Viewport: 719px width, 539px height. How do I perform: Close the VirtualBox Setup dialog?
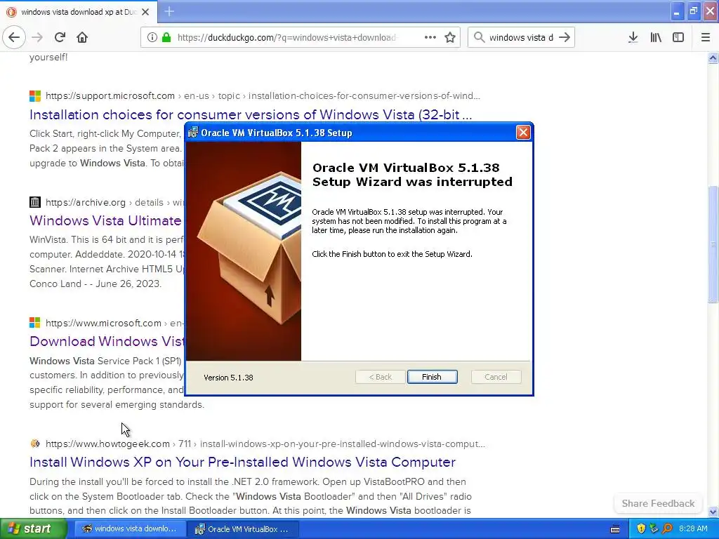pyautogui.click(x=522, y=133)
